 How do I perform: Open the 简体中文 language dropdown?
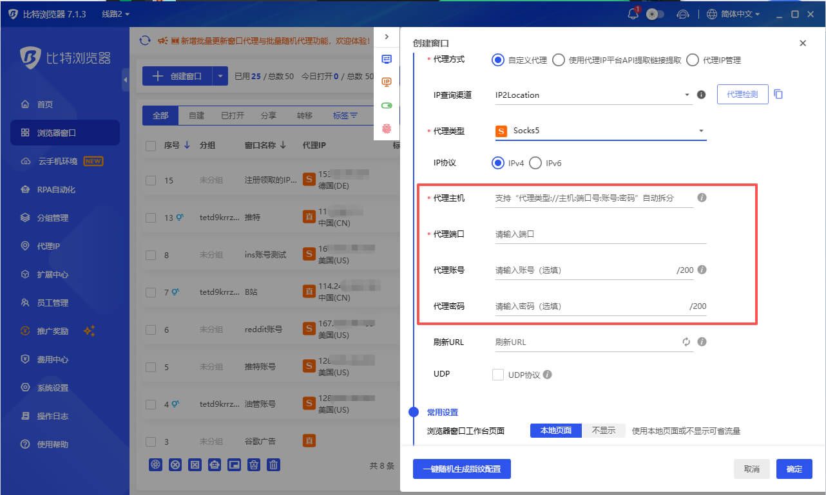(x=733, y=14)
